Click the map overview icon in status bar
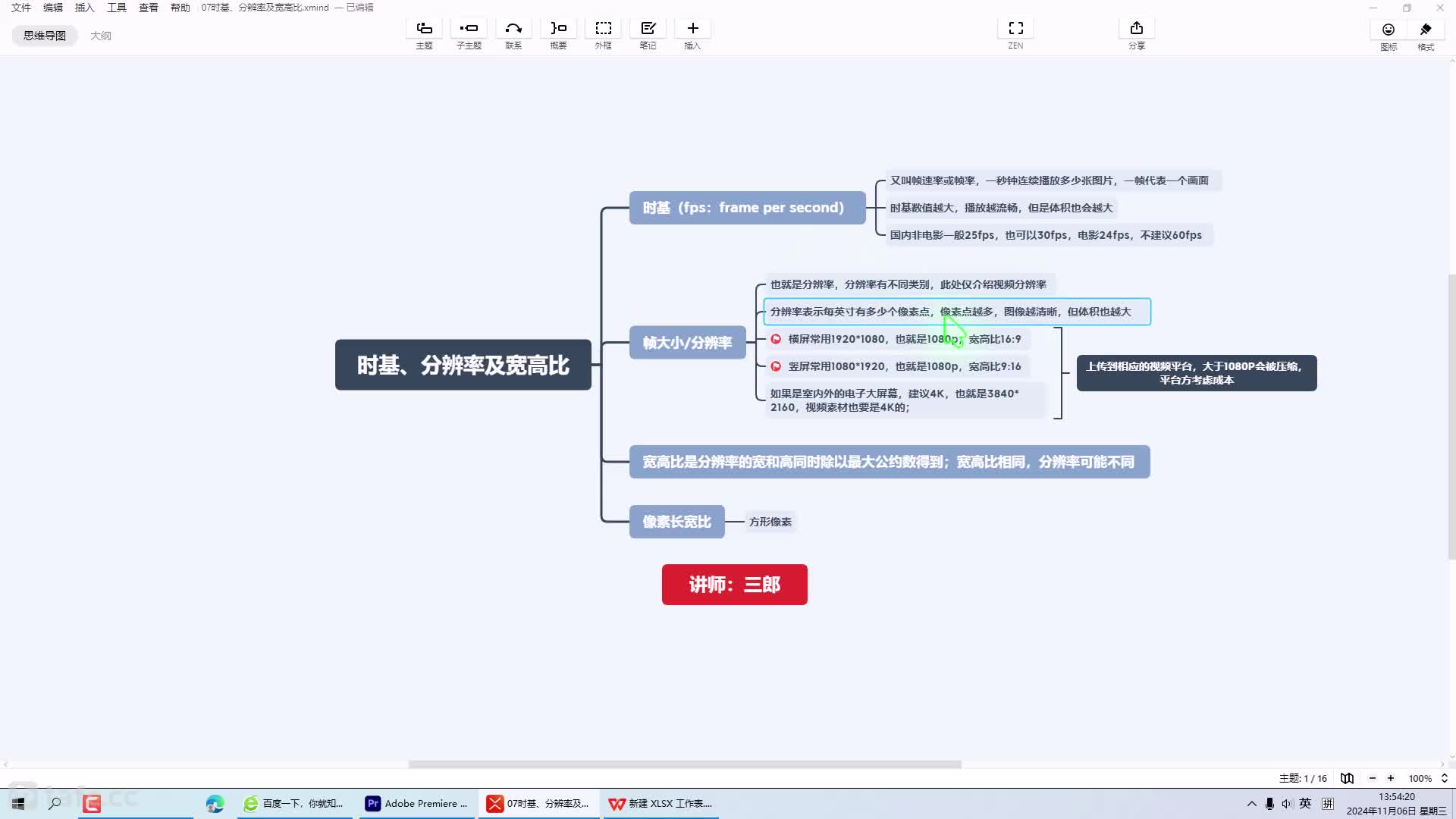1456x819 pixels. tap(1347, 778)
